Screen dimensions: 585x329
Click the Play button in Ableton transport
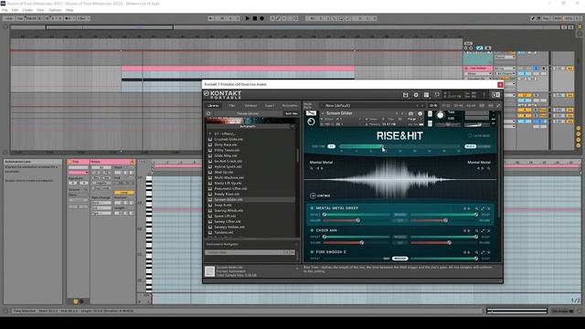point(248,18)
